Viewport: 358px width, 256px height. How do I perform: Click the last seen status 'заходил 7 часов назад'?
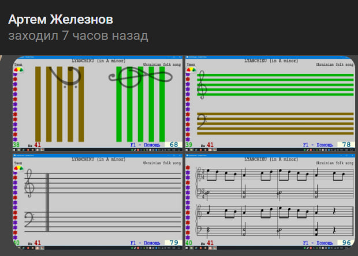pyautogui.click(x=78, y=36)
